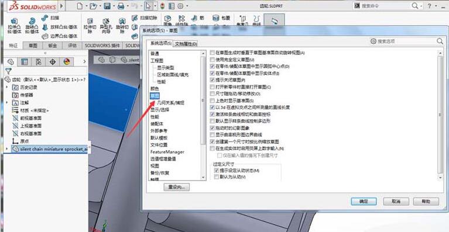Toggle 提示关闭草图 checkbox
The height and width of the screenshot is (232, 449).
212,80
